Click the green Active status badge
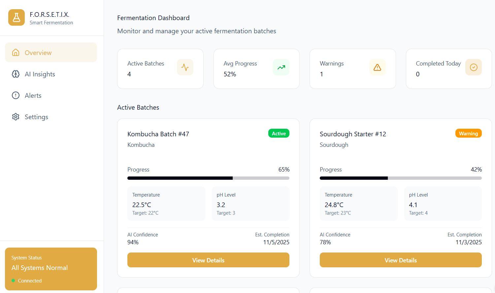Viewport: 495px width, 293px height. [279, 133]
